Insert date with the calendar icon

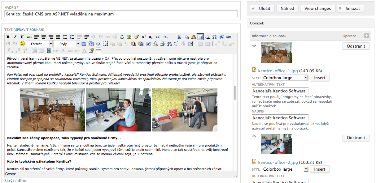point(91,44)
